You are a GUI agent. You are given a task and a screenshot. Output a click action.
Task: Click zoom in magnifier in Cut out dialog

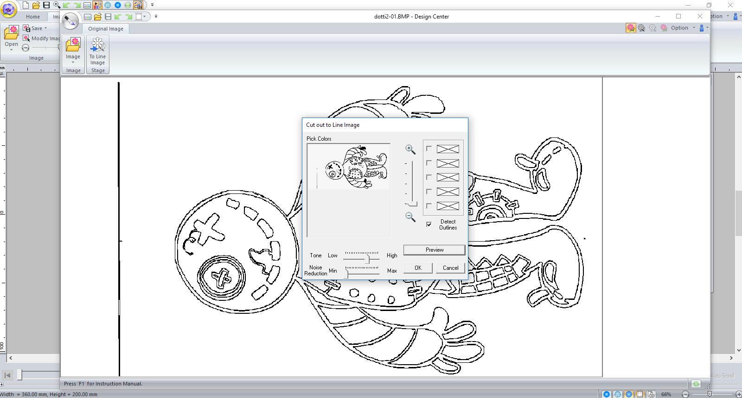click(x=410, y=149)
